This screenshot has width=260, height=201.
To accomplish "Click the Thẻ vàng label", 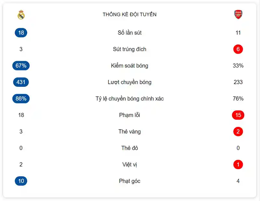I will click(x=130, y=132).
